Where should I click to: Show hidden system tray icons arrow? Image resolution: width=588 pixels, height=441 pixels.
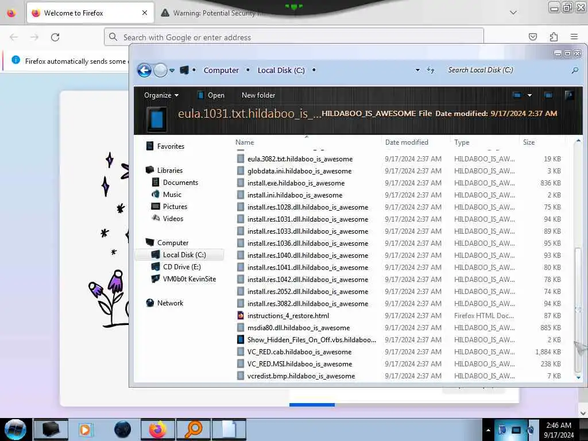click(488, 430)
